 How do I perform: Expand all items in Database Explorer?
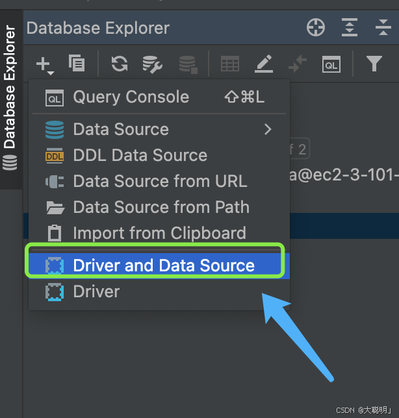click(350, 28)
